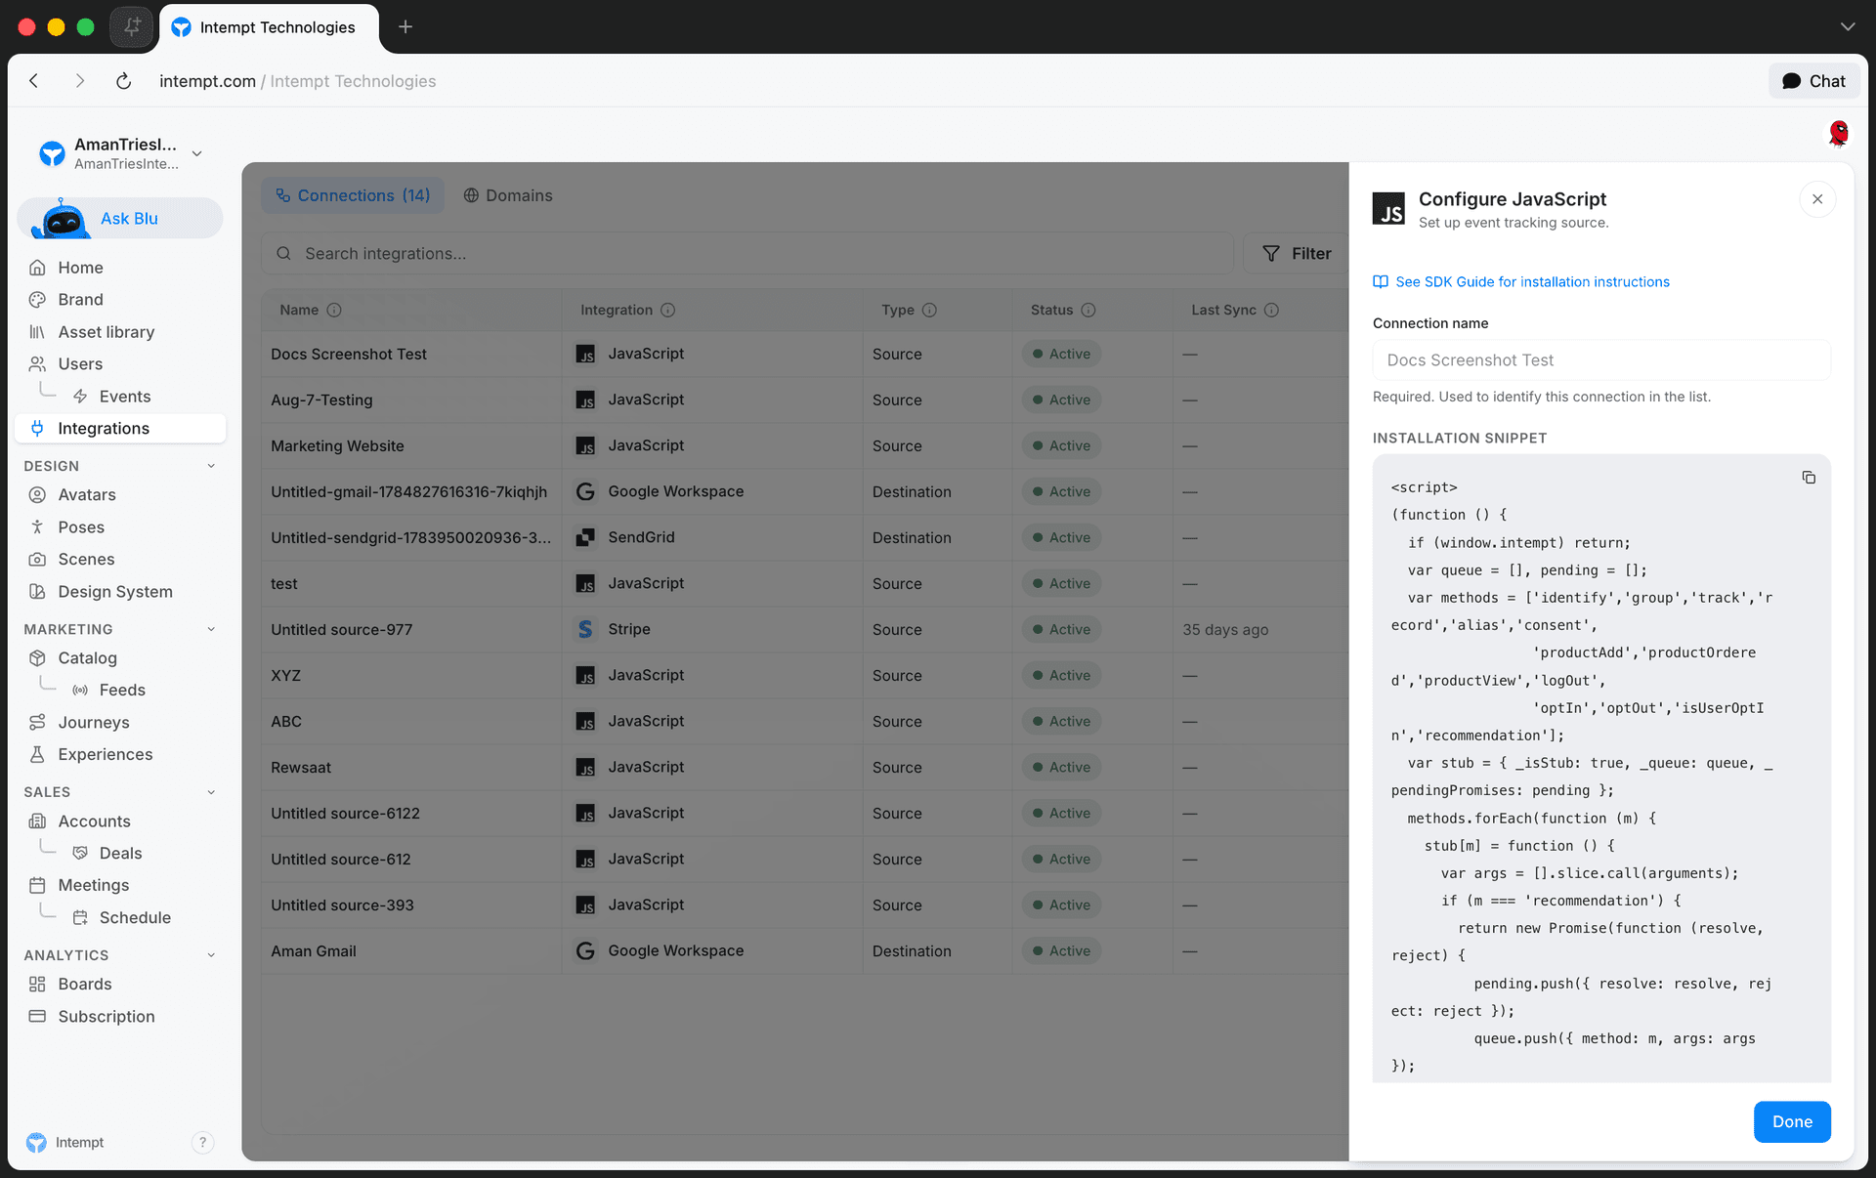This screenshot has height=1178, width=1876.
Task: Select the Untitled source-977 Stripe row
Action: 805,629
